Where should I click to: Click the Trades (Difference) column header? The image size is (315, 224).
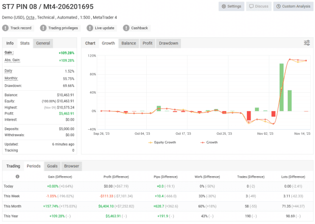(250, 177)
